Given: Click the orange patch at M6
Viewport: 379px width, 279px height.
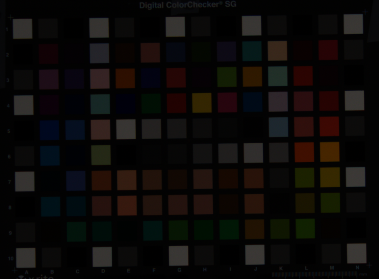Looking at the screenshot, I should [x=330, y=152].
